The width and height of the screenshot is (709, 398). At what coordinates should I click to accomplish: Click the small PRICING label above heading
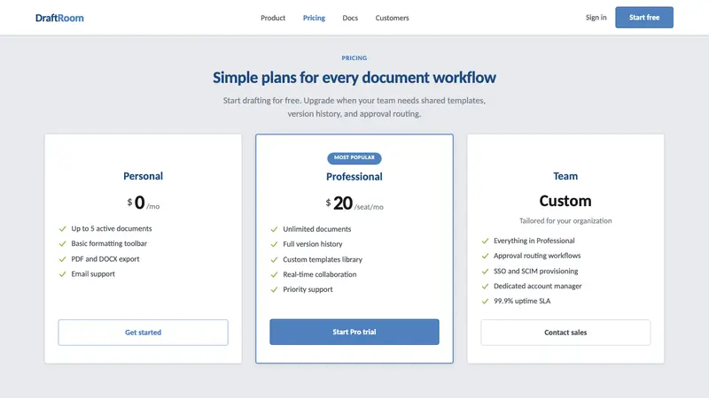pos(354,57)
